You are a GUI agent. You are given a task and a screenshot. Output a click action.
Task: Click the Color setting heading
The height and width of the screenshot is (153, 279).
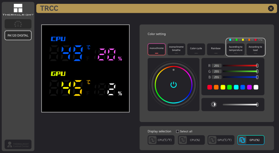point(157,34)
